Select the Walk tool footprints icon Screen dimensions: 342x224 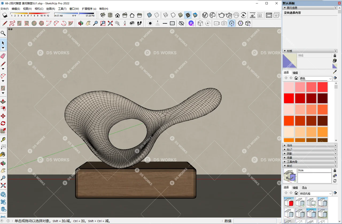(x=139, y=23)
